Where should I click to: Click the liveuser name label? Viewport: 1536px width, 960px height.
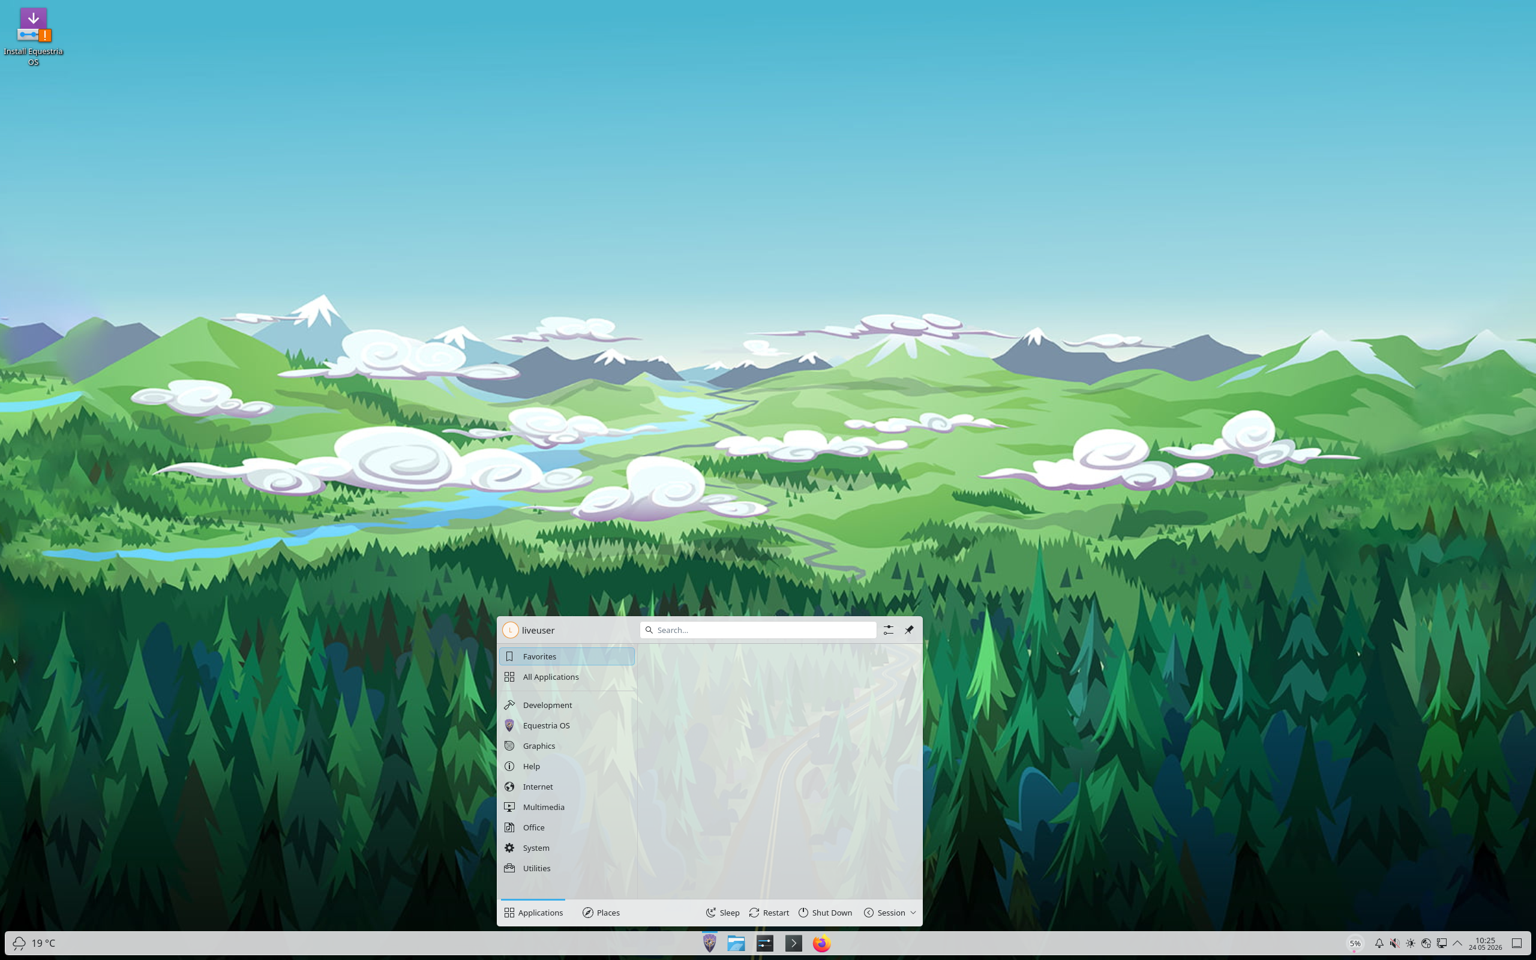(538, 630)
